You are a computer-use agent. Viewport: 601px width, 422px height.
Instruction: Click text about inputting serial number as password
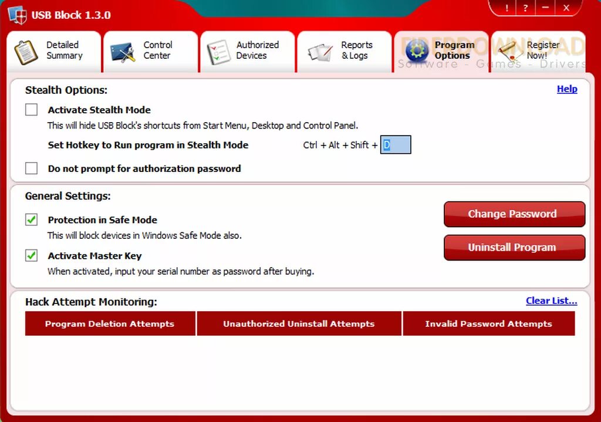181,271
